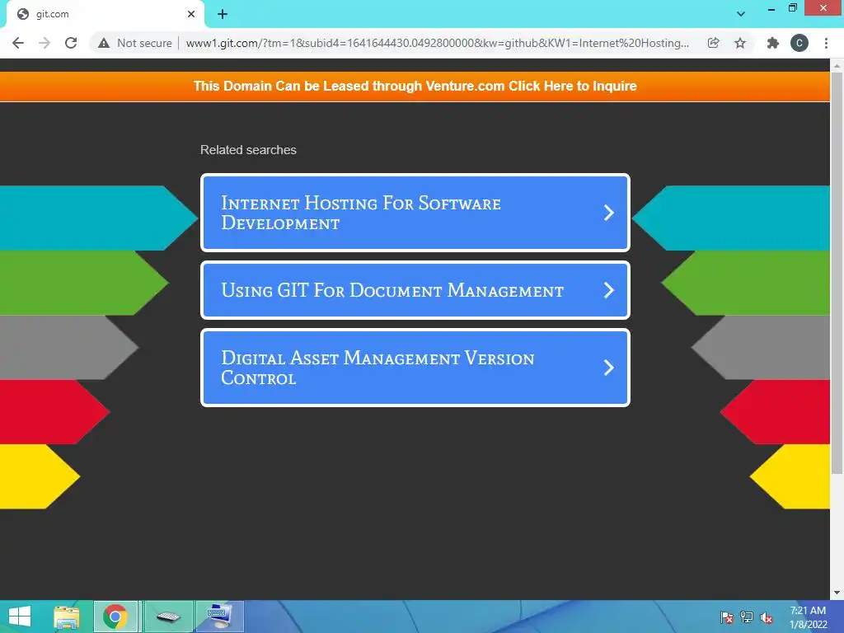Restore down the Chrome window

click(x=793, y=8)
